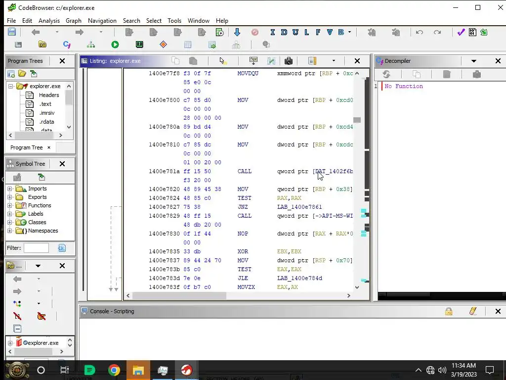Jump to next Data (D) icon
This screenshot has width=506, height=380.
click(x=284, y=32)
